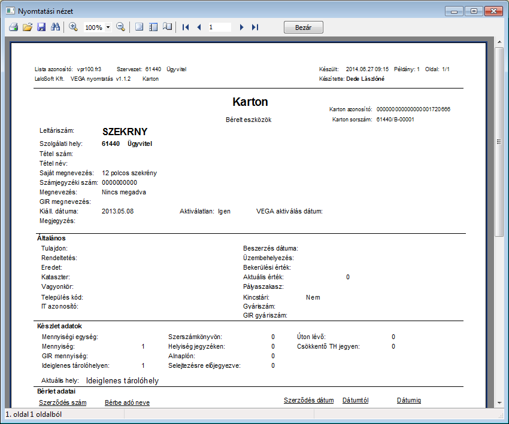Viewport: 509px width, 424px height.
Task: Jump to the last page
Action: point(255,28)
